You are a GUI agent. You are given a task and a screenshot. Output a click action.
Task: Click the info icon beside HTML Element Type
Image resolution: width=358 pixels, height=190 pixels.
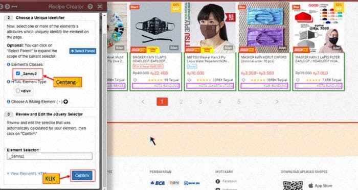(9, 82)
